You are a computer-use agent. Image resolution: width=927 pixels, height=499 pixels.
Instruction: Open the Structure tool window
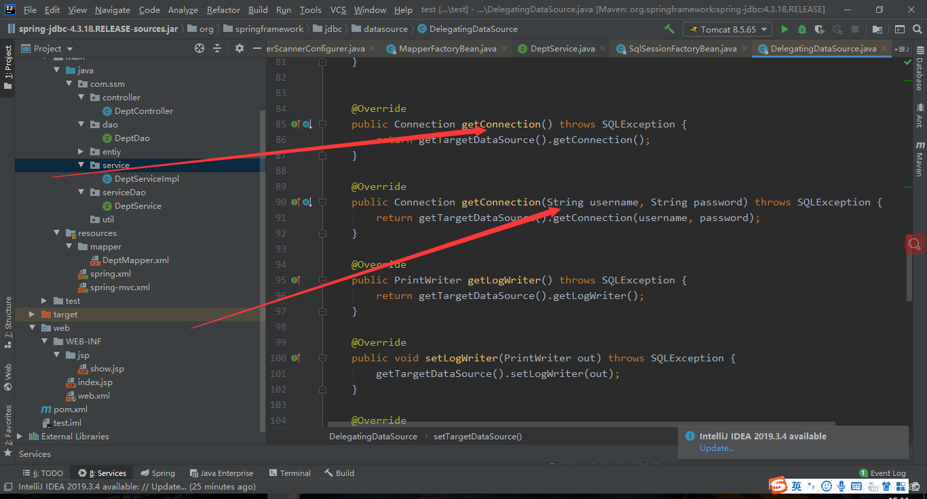coord(7,322)
